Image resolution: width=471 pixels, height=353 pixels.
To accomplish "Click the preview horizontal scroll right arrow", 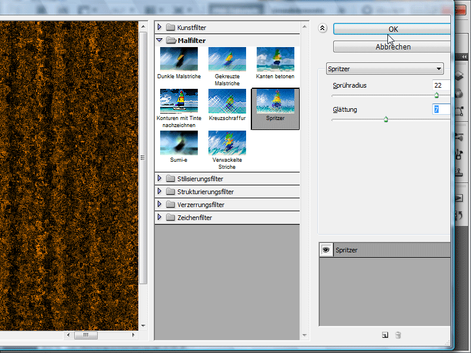I will coord(134,335).
